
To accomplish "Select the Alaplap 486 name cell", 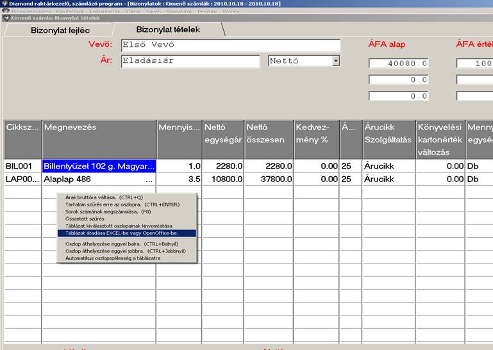I will coord(99,179).
